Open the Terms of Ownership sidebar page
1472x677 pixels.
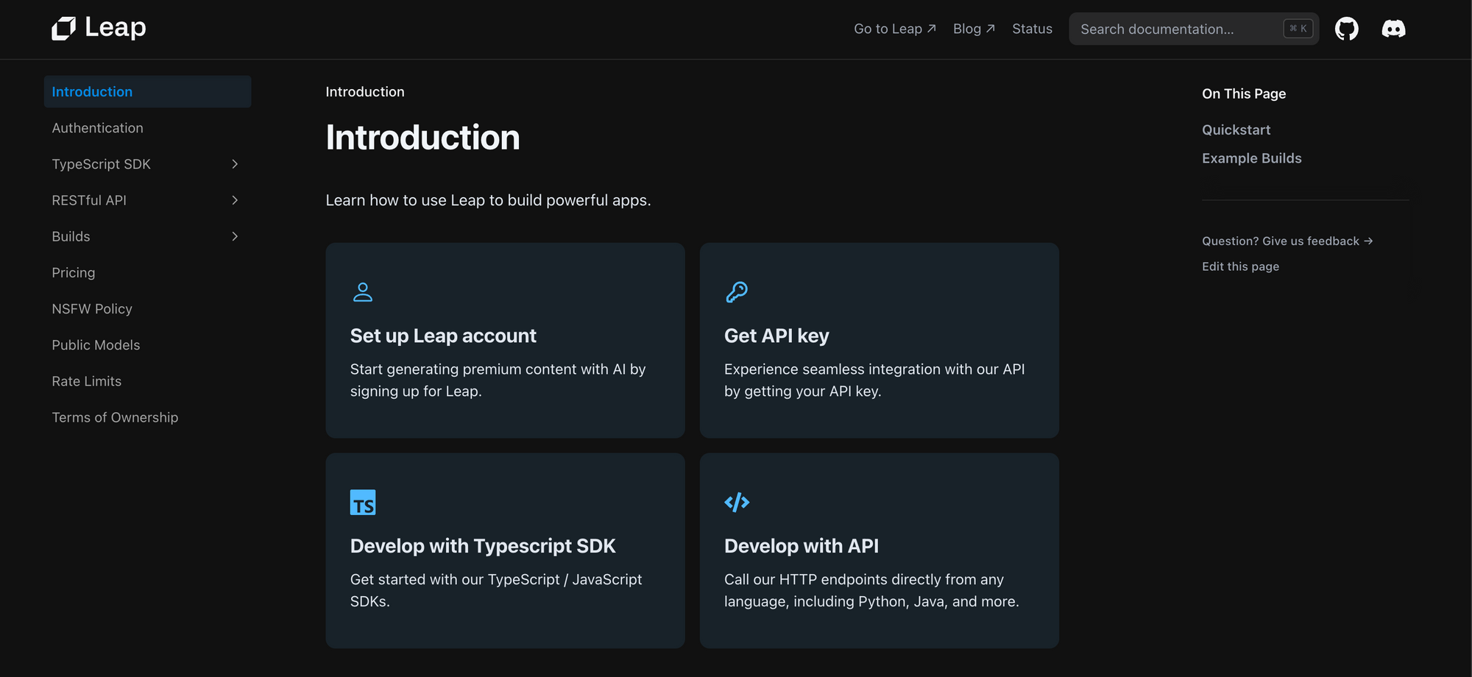147,417
